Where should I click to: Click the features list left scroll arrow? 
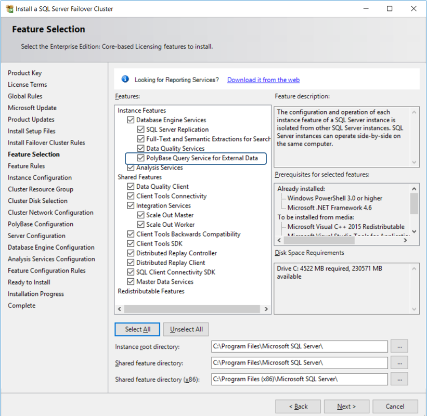[119, 309]
